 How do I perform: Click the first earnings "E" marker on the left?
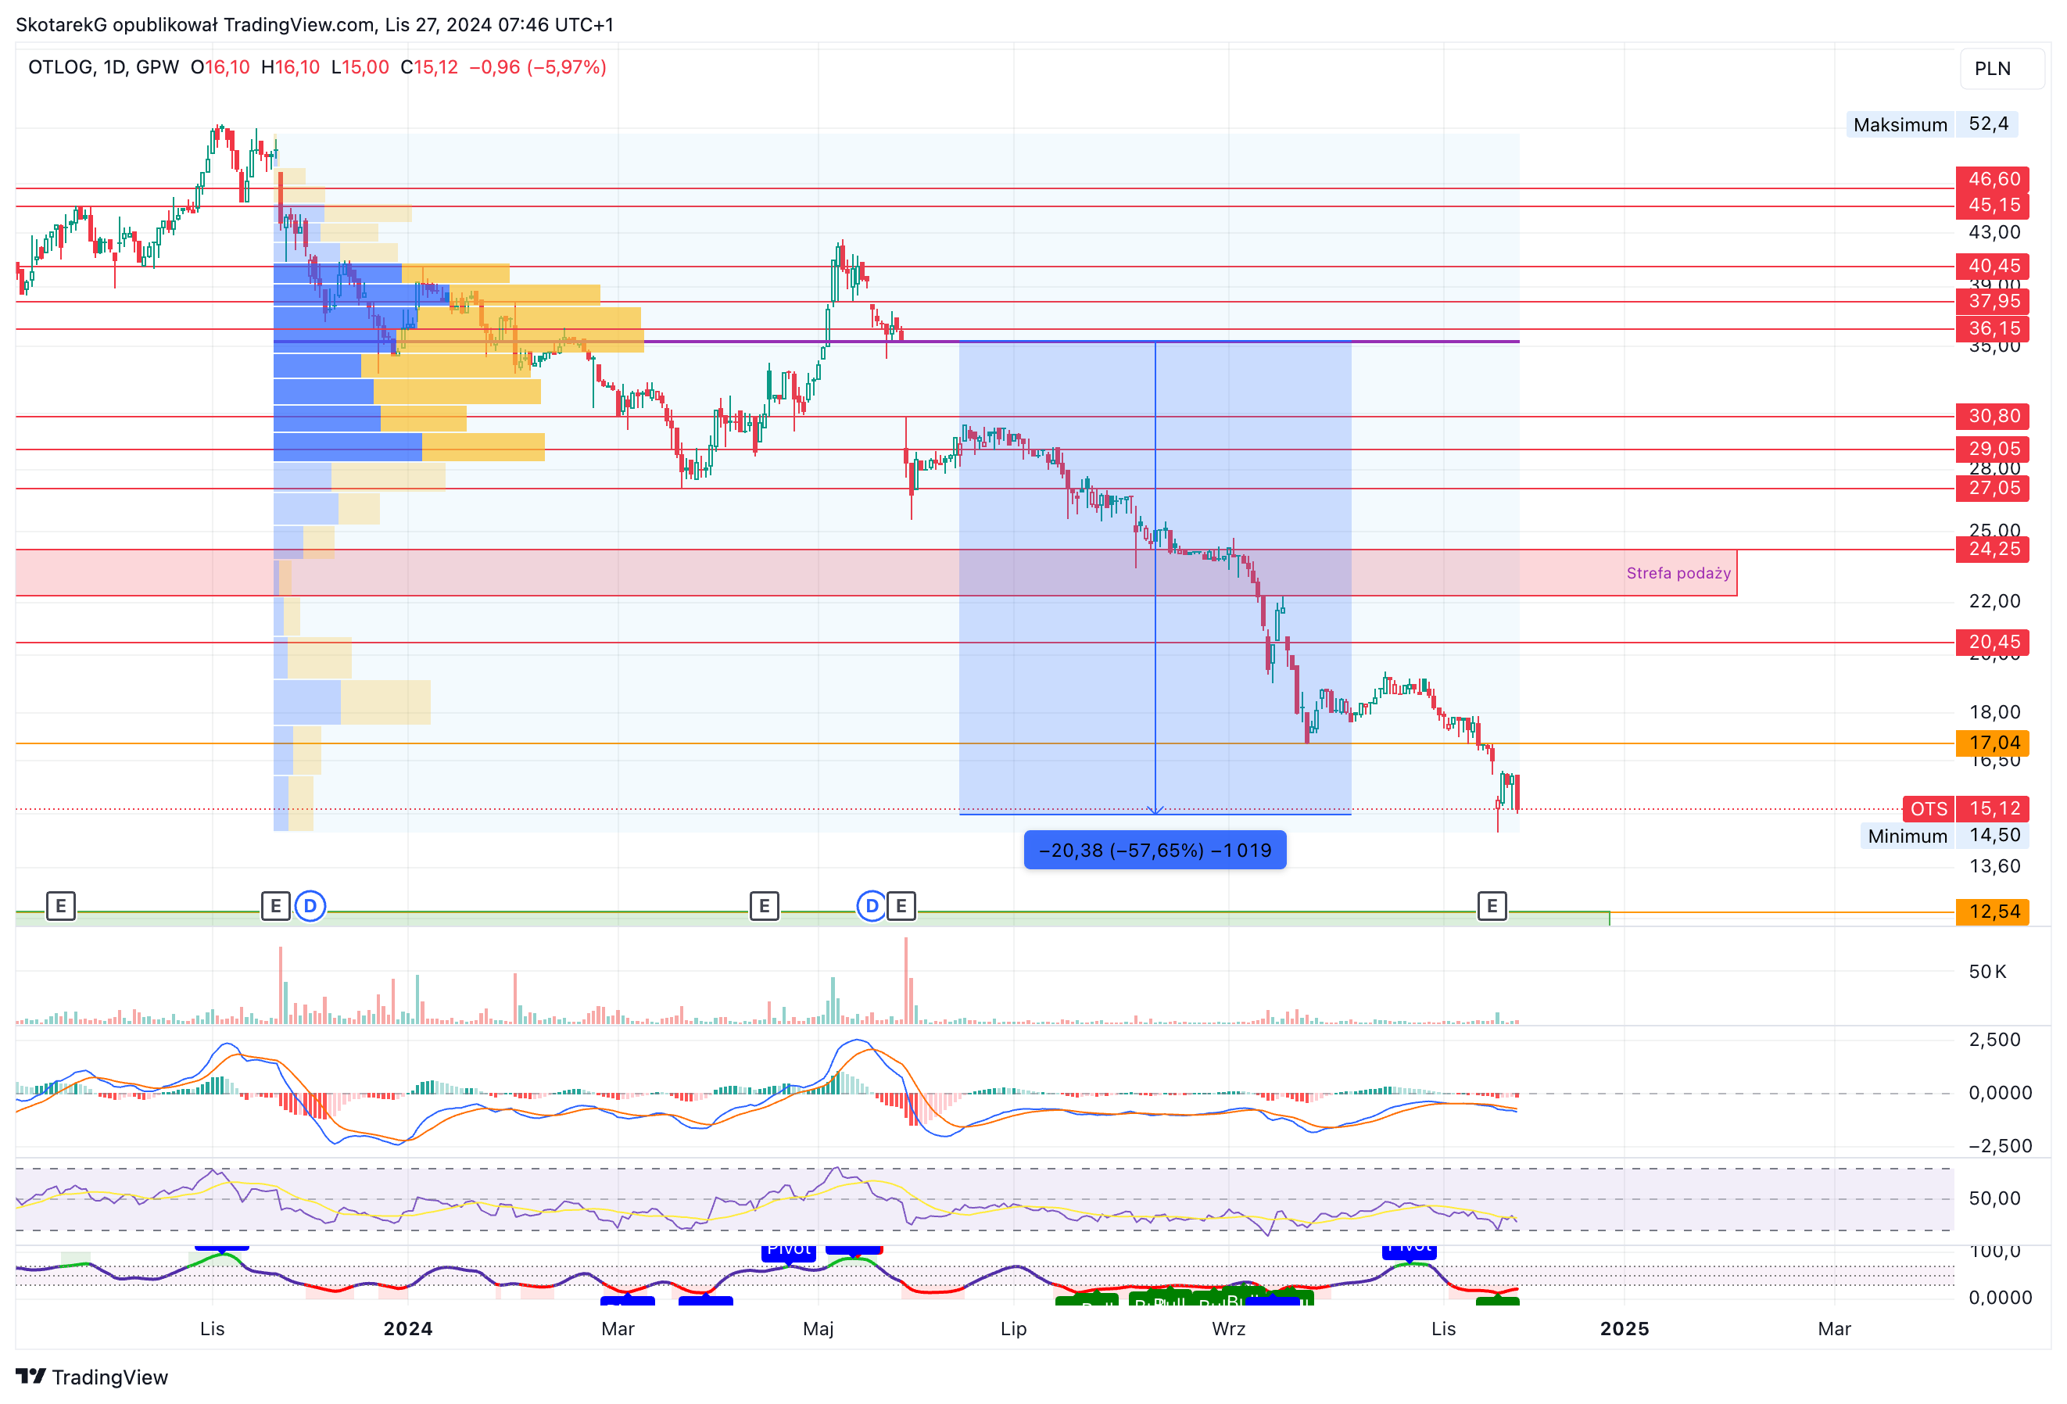pyautogui.click(x=60, y=907)
